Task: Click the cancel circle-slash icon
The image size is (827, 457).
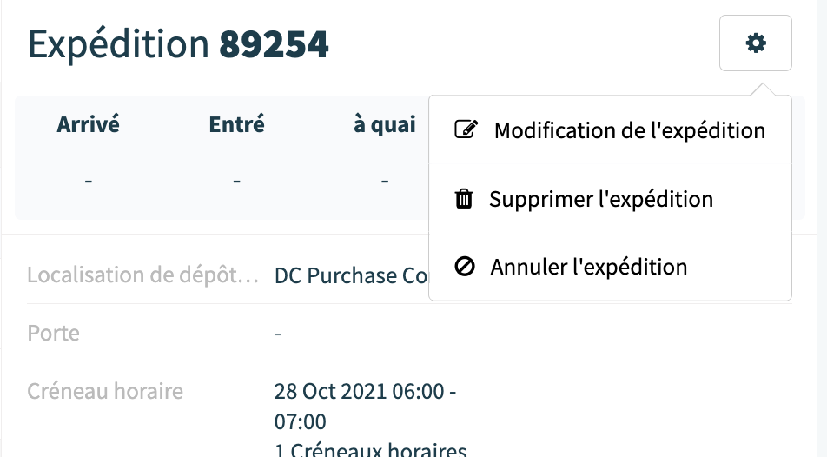Action: (x=465, y=267)
